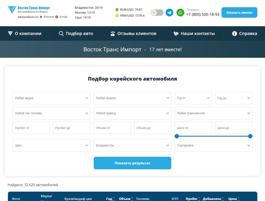Click the Объем до input field
The width and height of the screenshot is (265, 201).
click(x=153, y=128)
